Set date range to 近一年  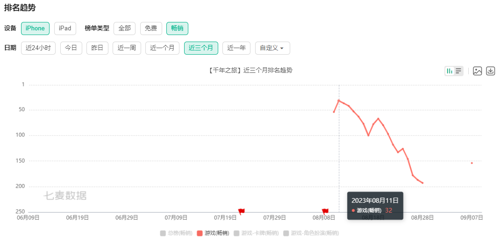pos(236,48)
